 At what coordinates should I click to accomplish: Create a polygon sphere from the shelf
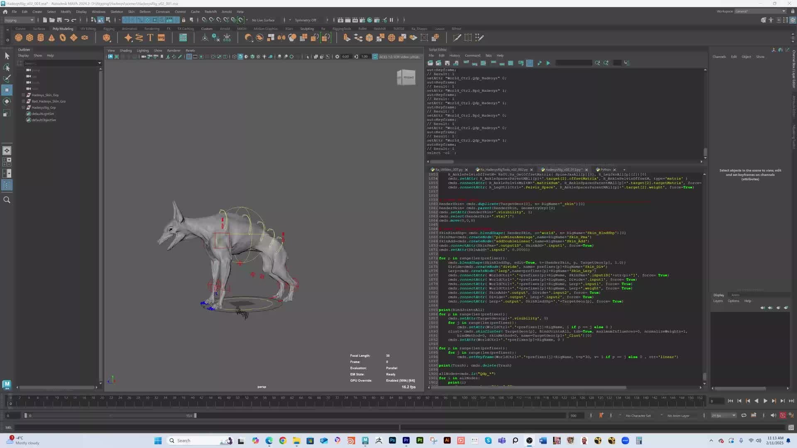[x=19, y=38]
